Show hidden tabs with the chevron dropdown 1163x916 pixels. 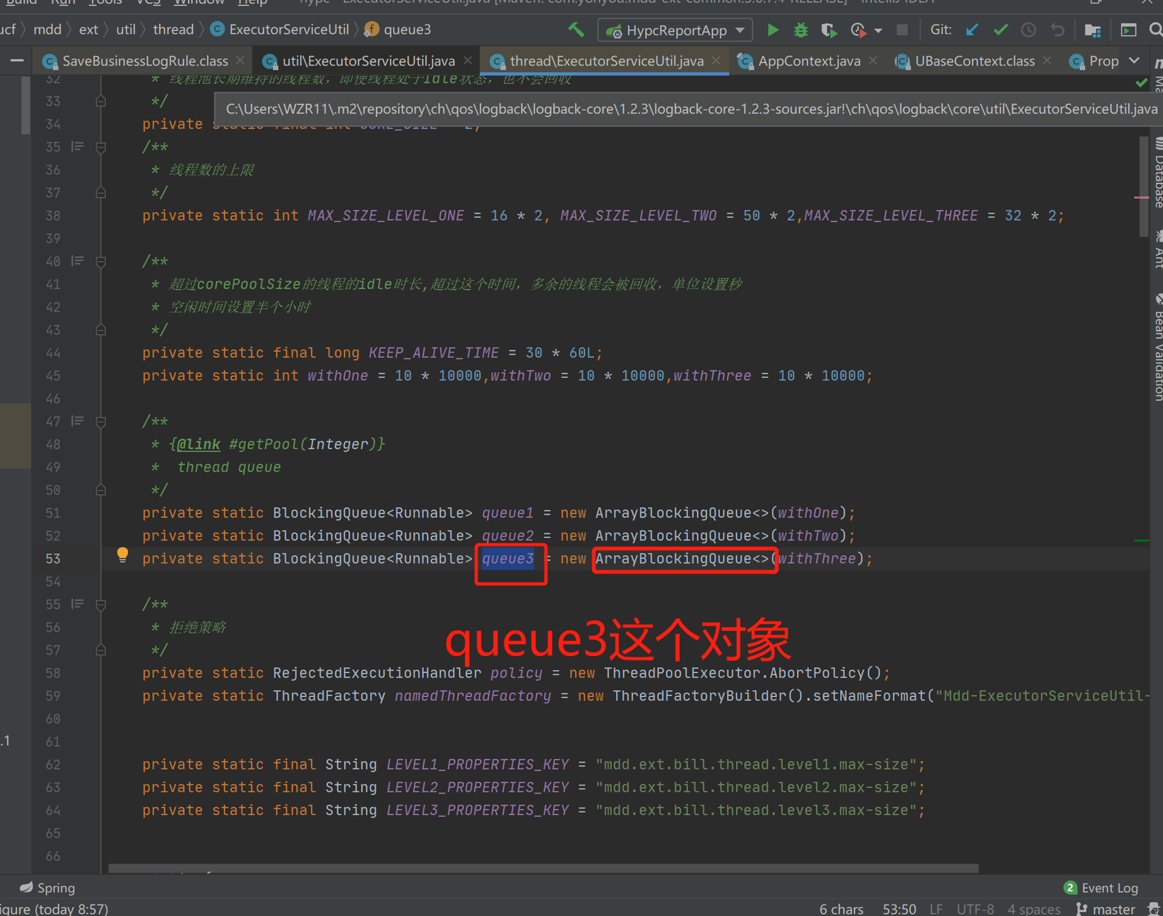pos(1135,61)
